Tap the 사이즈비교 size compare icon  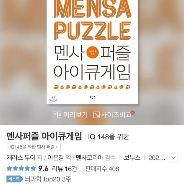point(97,115)
